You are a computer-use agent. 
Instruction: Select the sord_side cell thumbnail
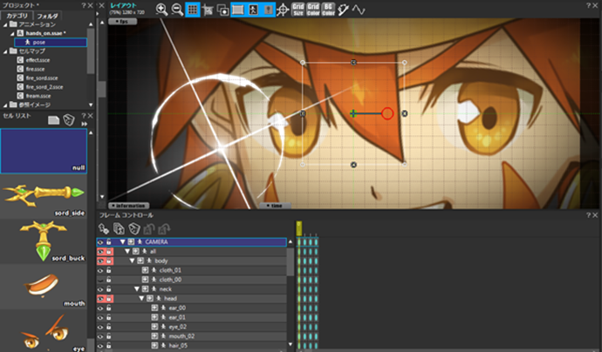[x=44, y=196]
